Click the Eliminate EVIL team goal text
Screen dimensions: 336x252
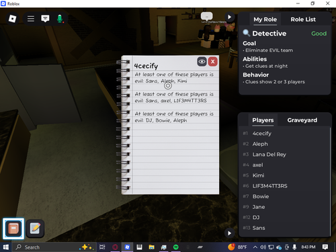[x=269, y=50]
